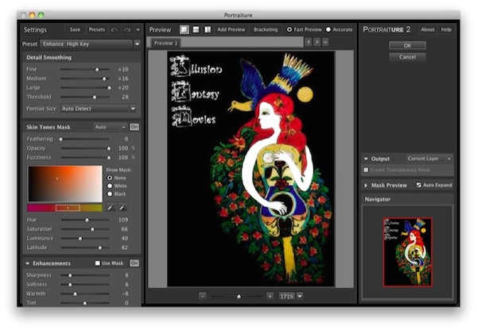Collapse the Enhancements section triangle
This screenshot has height=330, width=477.
point(28,263)
